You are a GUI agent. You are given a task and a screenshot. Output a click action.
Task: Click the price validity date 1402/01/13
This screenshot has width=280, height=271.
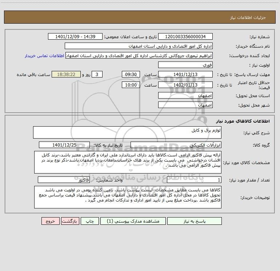point(185,85)
